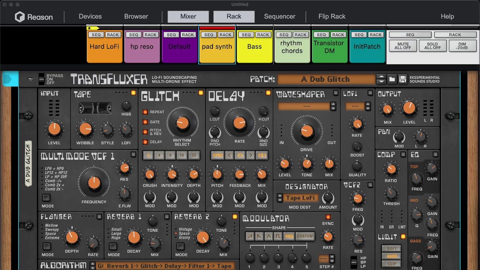Click the VCF 1 FREQUENCY knob
This screenshot has width=480, height=270.
[x=94, y=183]
